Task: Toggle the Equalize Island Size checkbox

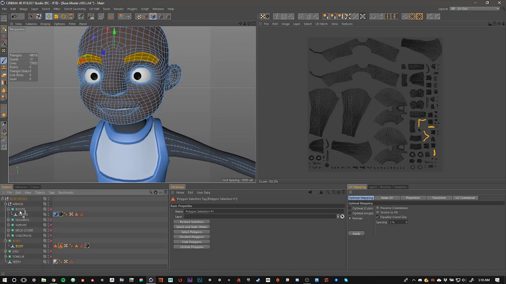Action: (x=378, y=217)
